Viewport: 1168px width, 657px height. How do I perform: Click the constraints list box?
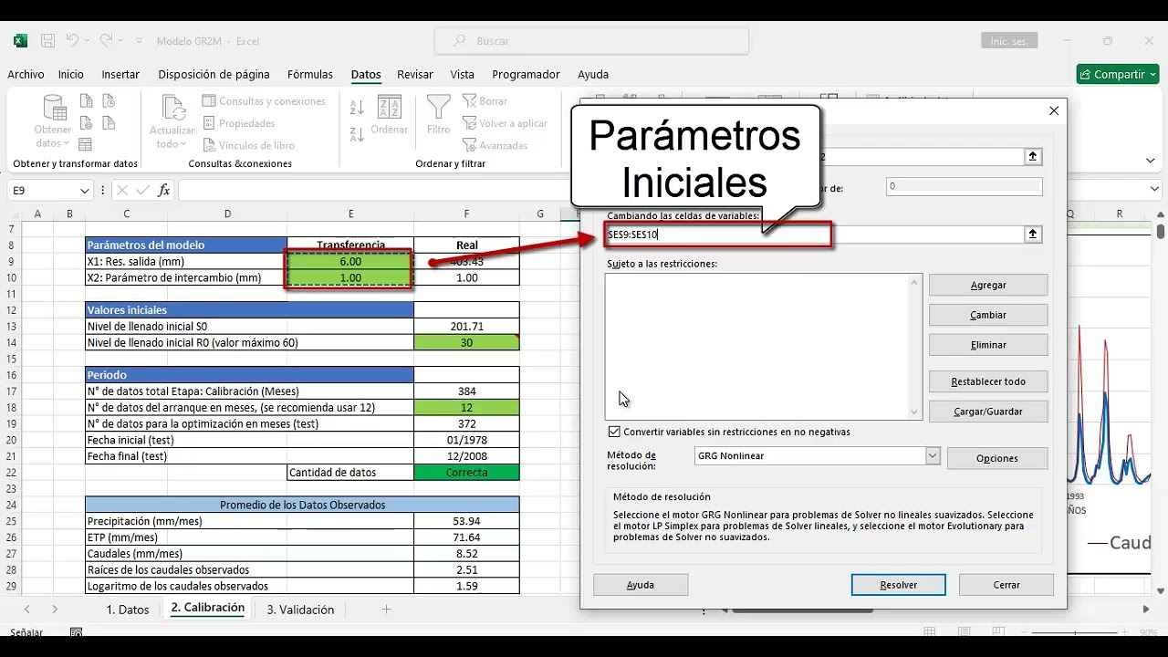pos(763,347)
